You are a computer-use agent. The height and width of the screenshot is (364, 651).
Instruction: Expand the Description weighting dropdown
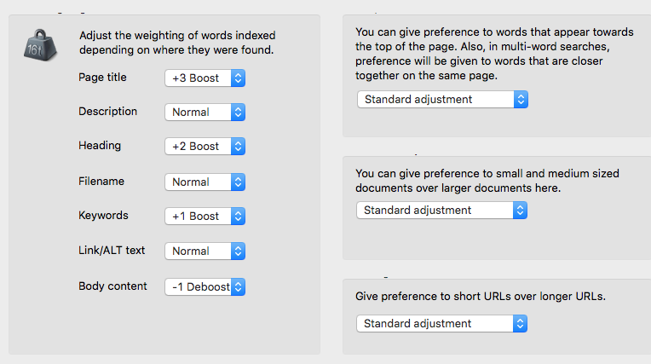click(205, 112)
